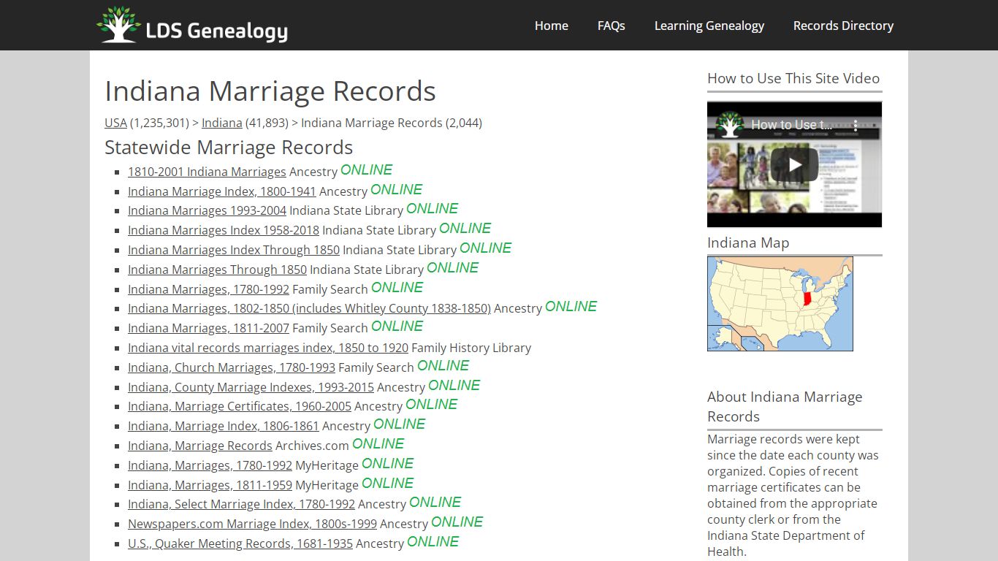Screen dimensions: 998x561
Task: Click the Statewide Marriage Records heading
Action: [x=229, y=148]
